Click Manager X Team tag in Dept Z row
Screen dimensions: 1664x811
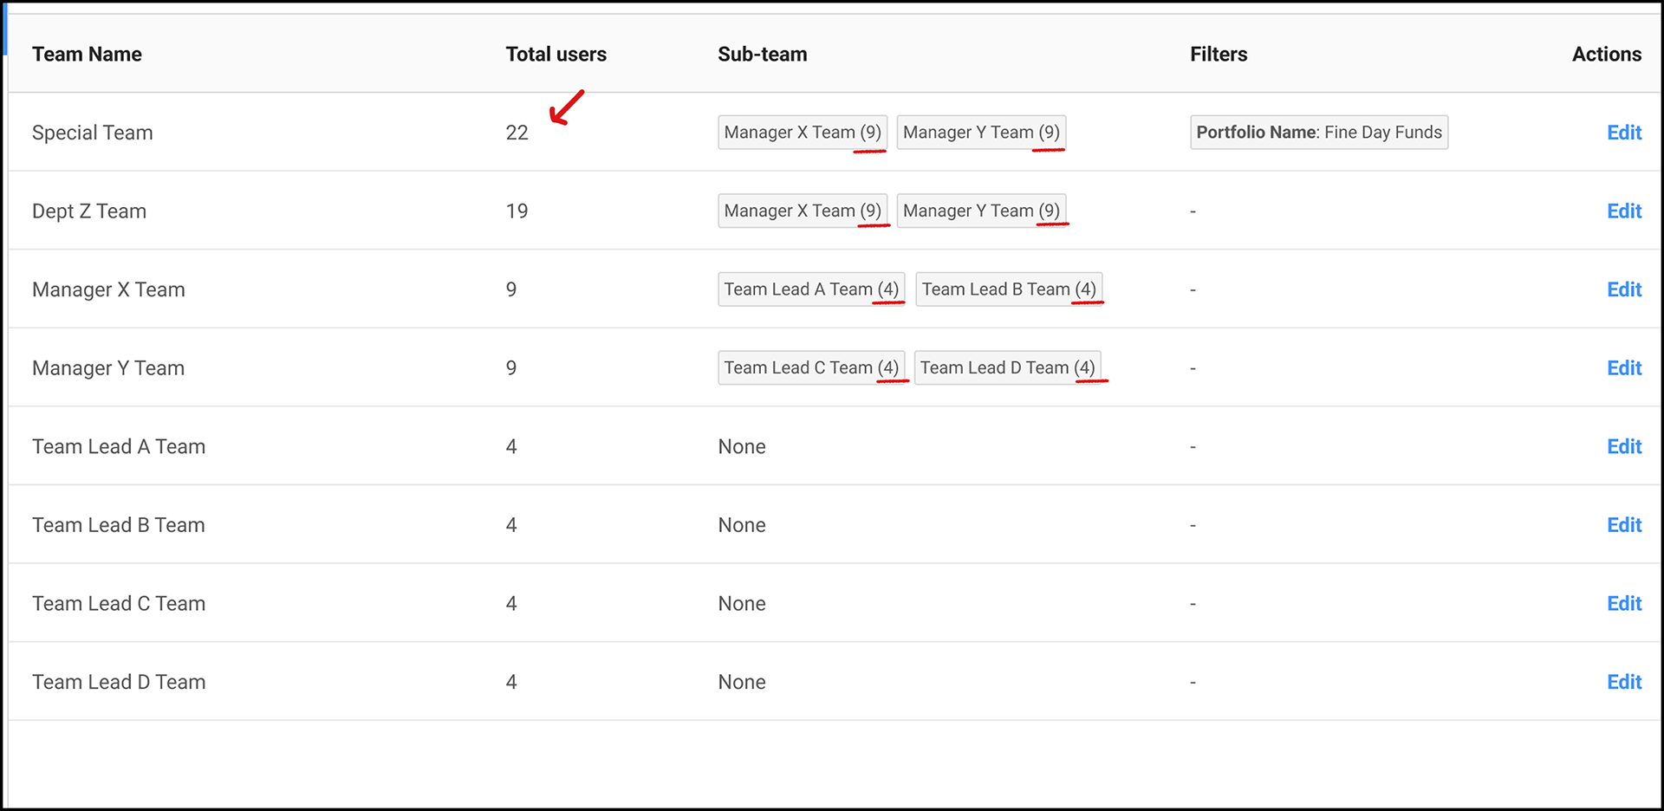[x=802, y=211]
